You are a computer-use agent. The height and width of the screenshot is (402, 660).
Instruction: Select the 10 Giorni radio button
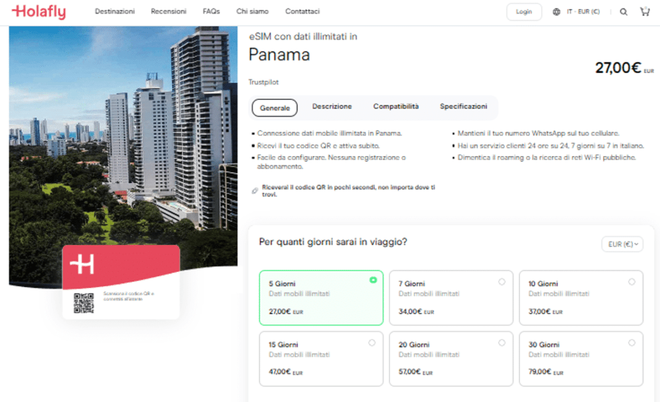(x=632, y=282)
